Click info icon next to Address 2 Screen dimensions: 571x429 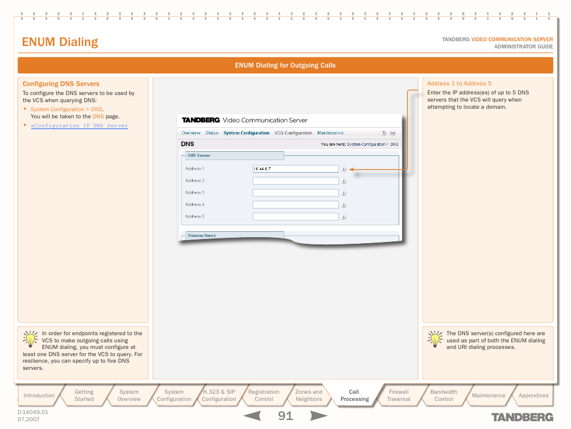(343, 181)
